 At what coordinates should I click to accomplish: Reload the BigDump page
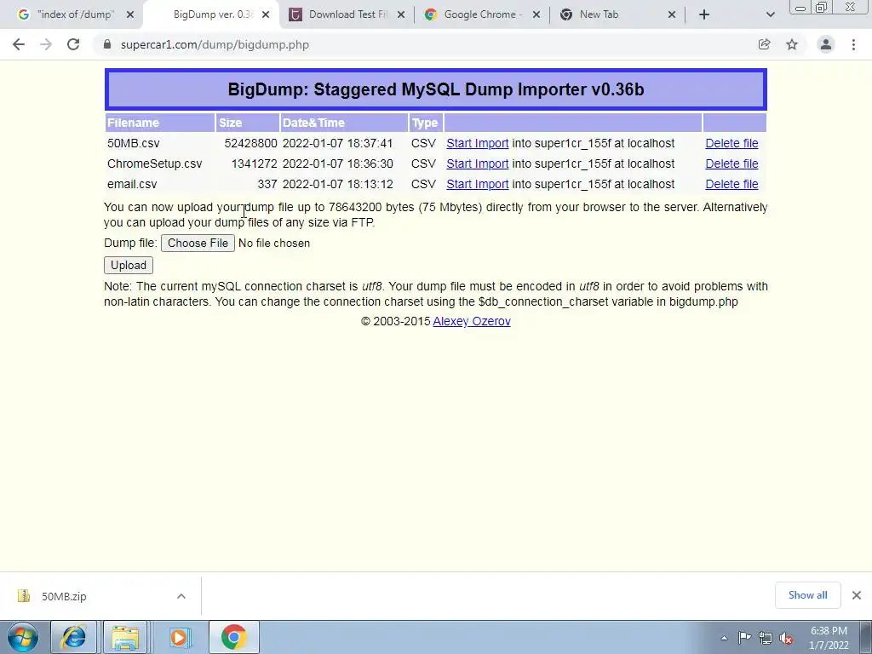coord(73,44)
